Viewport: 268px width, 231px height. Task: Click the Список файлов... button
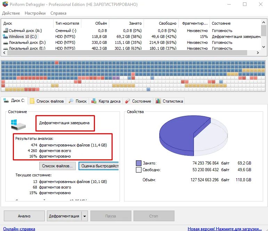(57, 166)
